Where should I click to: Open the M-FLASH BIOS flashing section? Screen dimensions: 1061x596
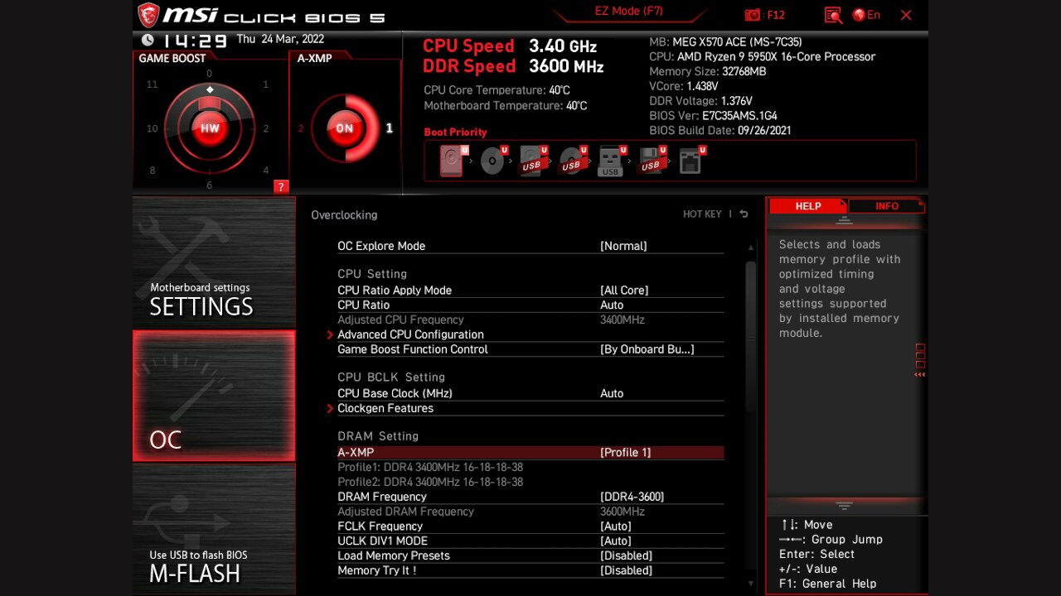pos(214,529)
